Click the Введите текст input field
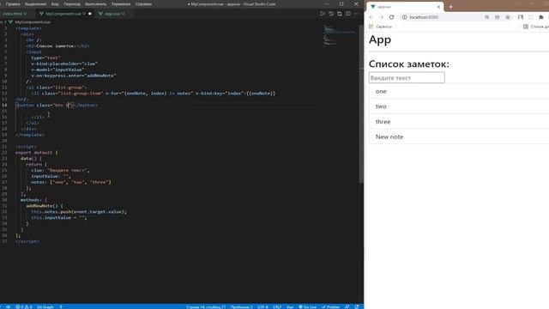Viewport: 549px width, 309px height. 407,78
